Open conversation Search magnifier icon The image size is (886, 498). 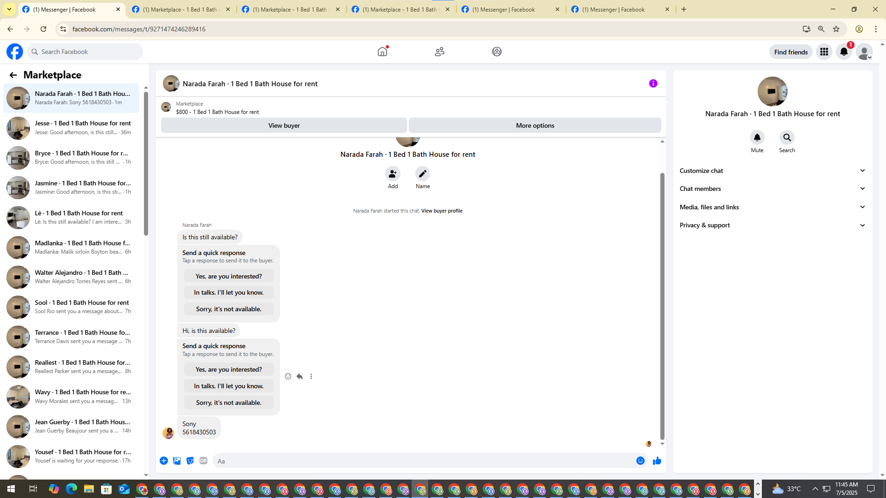787,137
